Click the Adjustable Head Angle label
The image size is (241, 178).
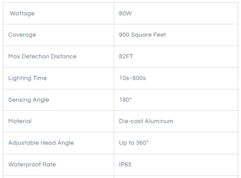[41, 143]
